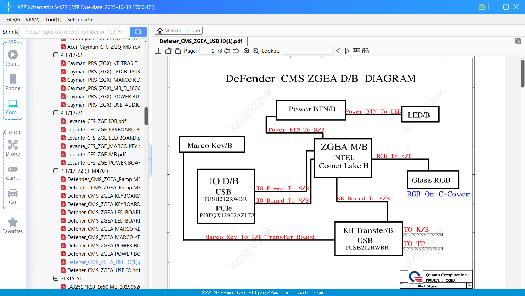525x296 pixels.
Task: Open Levante_CFS_ZGE_IOB.pdf
Action: (94, 121)
